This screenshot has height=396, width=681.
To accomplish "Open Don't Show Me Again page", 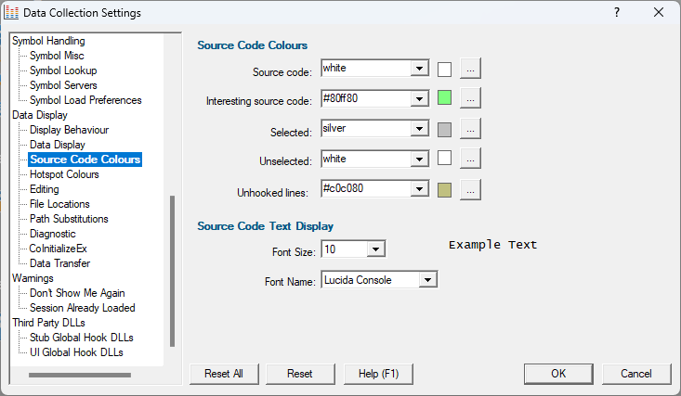I will [77, 293].
